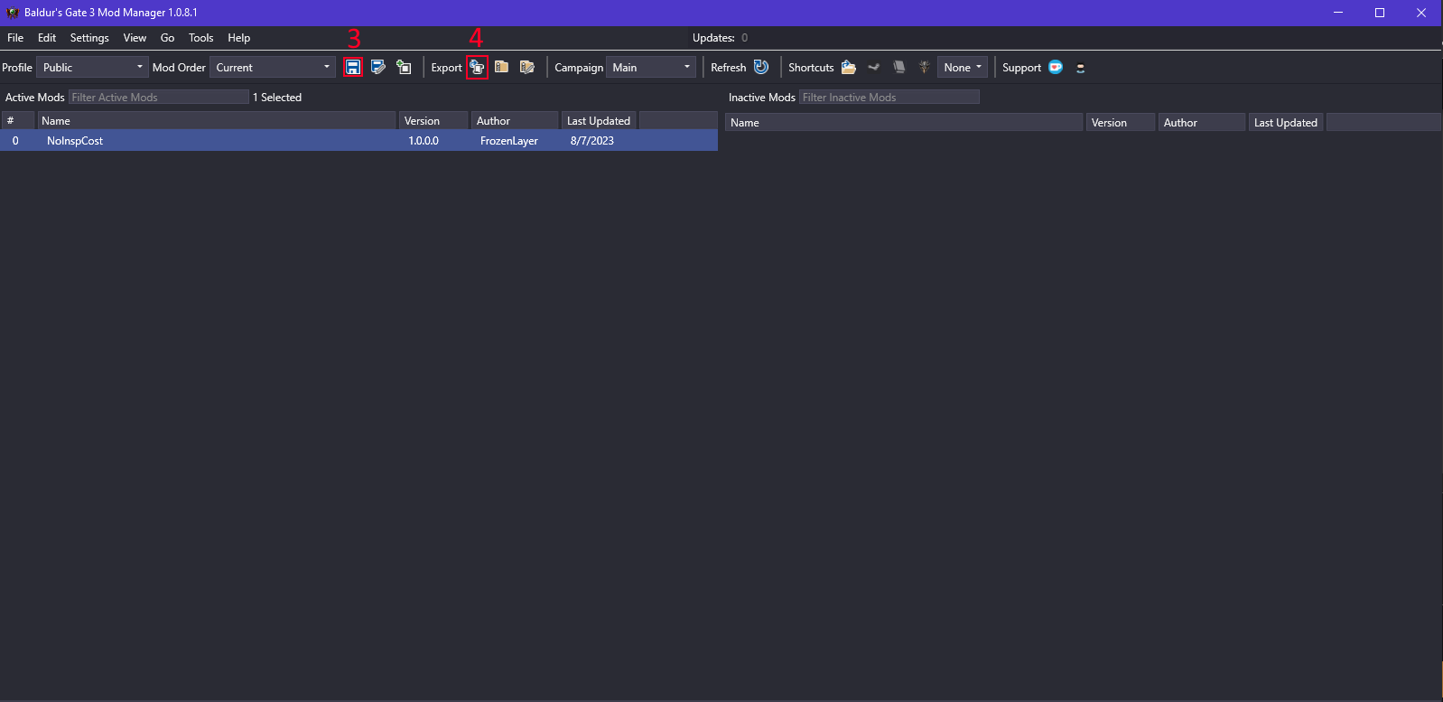The image size is (1443, 702).
Task: Sort active mods by Last Updated header
Action: pos(599,121)
